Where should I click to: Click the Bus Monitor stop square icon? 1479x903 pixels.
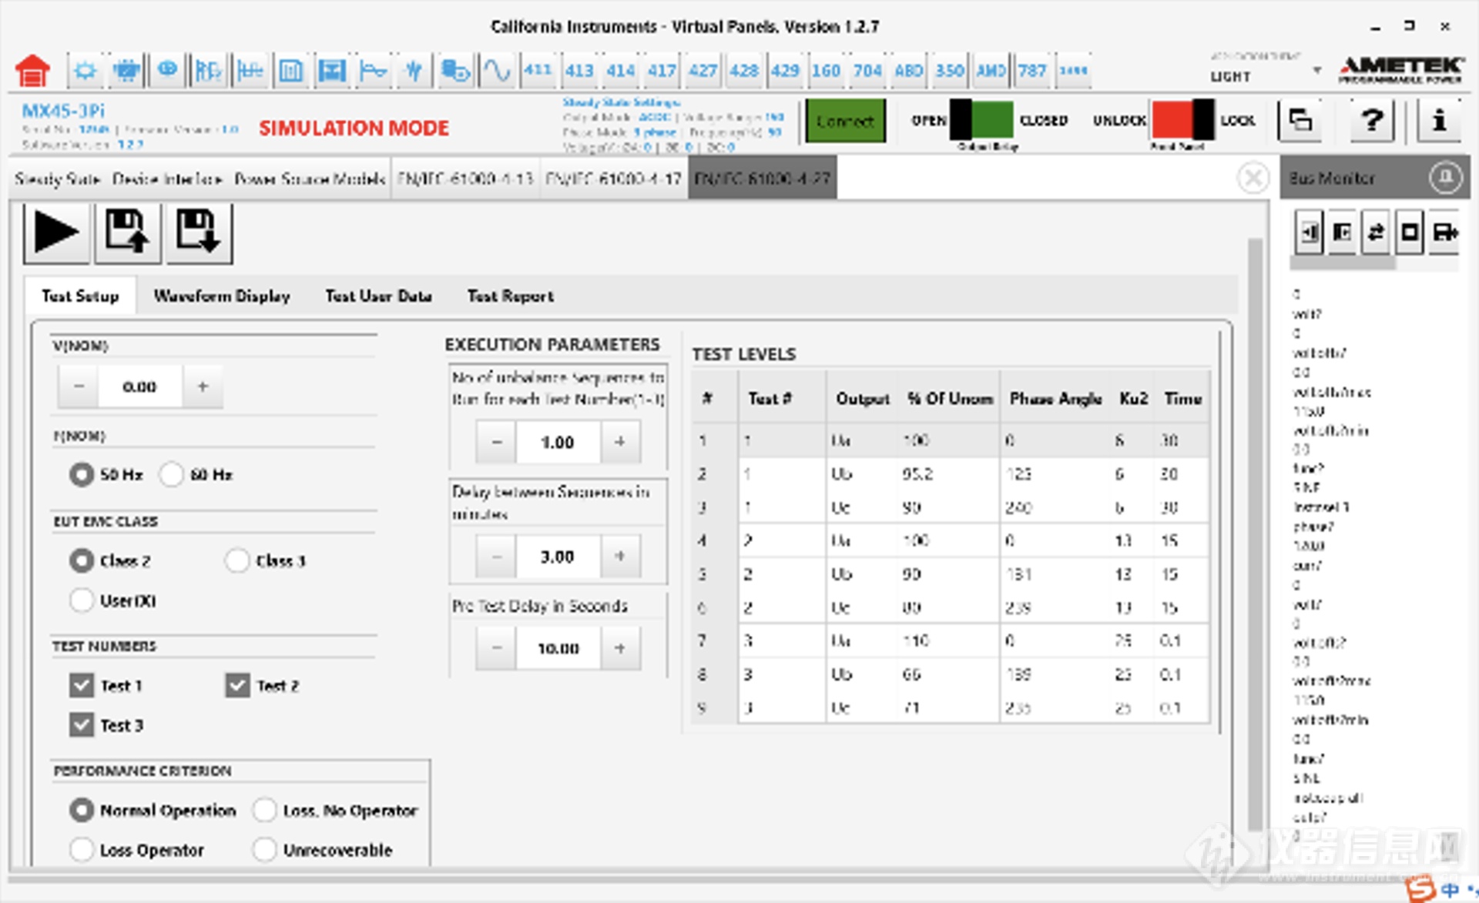tap(1410, 232)
